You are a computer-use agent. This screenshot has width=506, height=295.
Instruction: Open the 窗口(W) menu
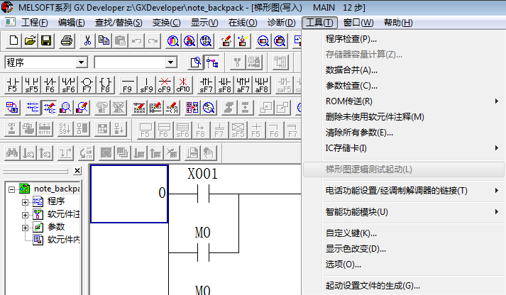358,23
